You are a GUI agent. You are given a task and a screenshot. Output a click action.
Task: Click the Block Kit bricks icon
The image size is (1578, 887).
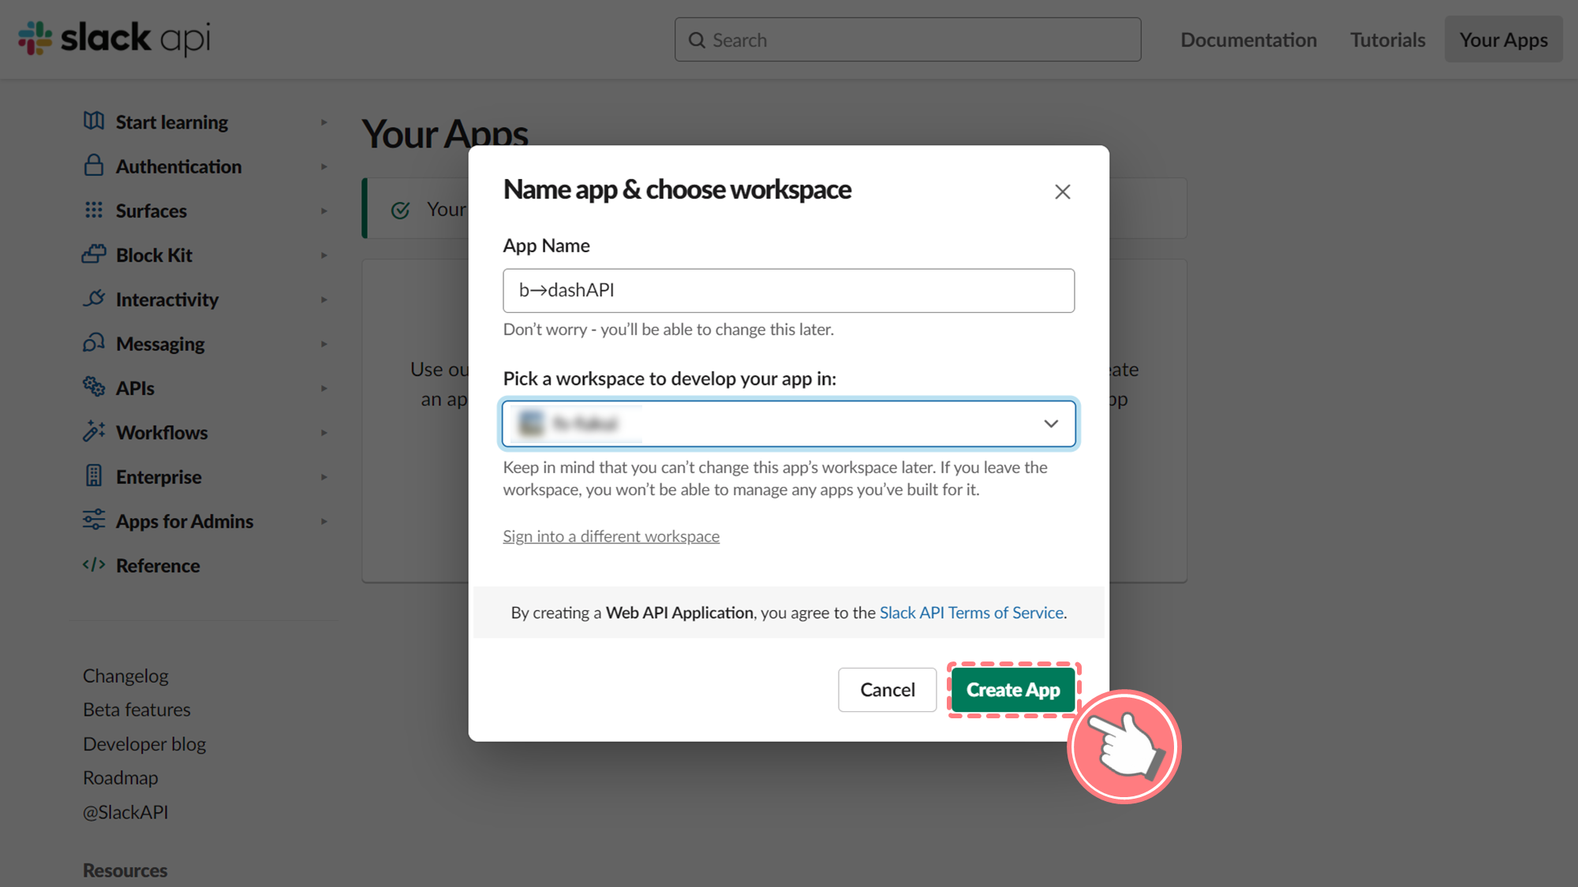tap(94, 254)
